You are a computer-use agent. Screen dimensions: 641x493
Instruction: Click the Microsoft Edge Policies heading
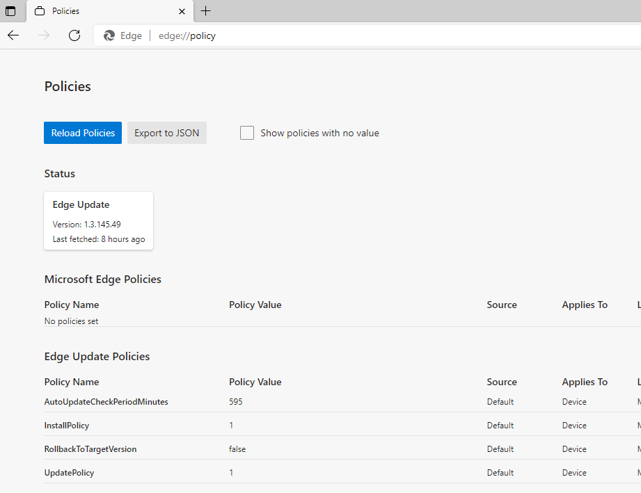102,279
